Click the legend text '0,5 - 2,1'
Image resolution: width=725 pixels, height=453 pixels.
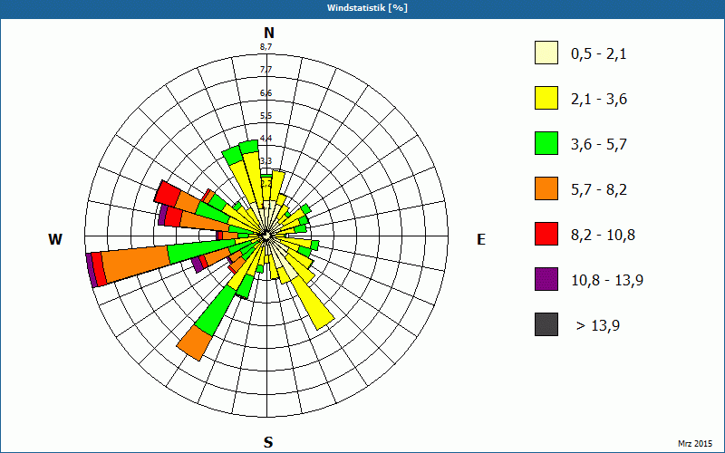pos(598,54)
